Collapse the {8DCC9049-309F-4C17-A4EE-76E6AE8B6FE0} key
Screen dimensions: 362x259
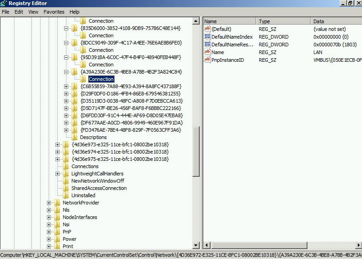pos(66,43)
